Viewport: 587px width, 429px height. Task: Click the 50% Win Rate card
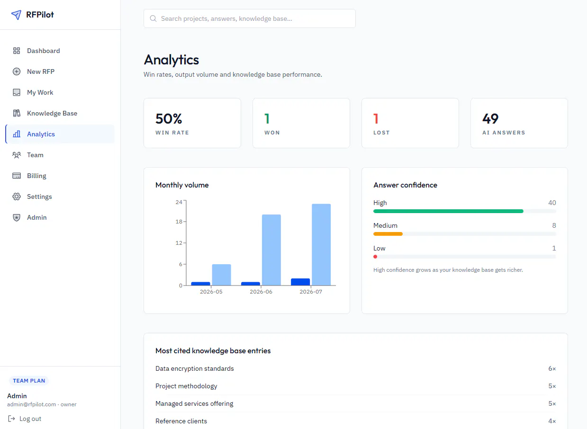(192, 123)
